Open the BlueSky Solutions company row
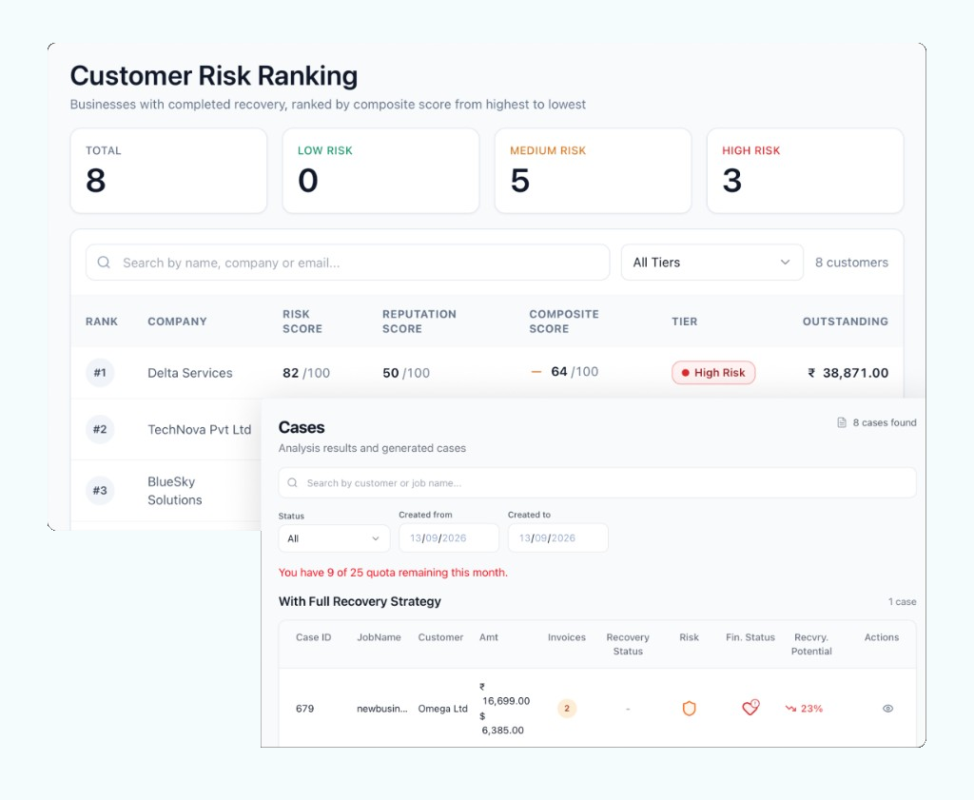The image size is (974, 800). (x=166, y=491)
